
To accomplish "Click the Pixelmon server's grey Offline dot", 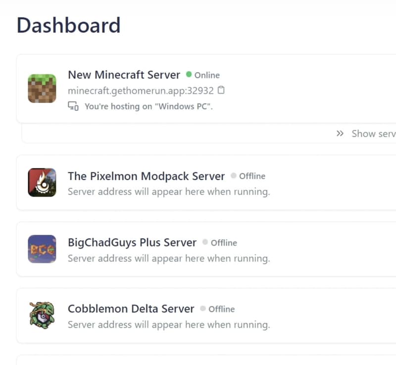I will click(234, 176).
